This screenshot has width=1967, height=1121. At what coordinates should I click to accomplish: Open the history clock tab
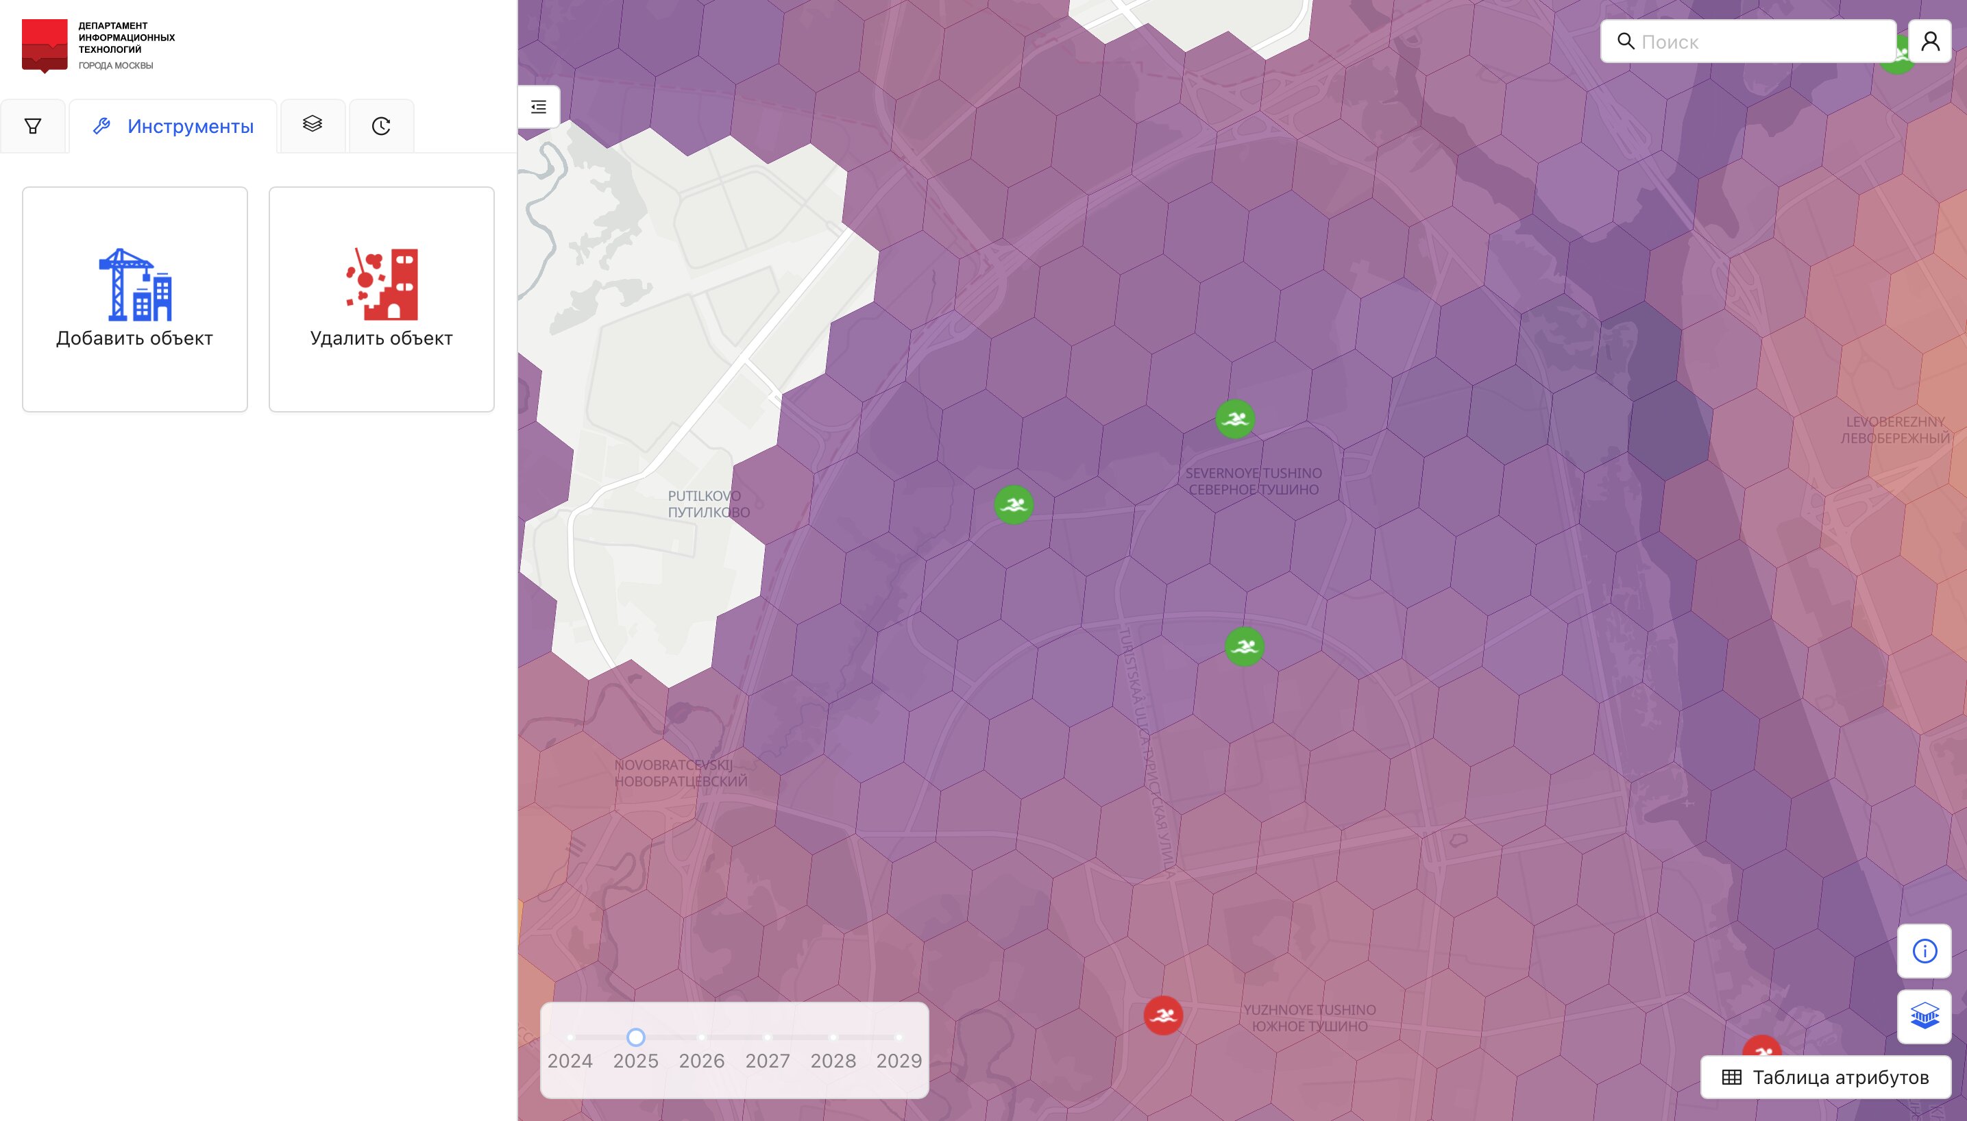click(x=381, y=126)
